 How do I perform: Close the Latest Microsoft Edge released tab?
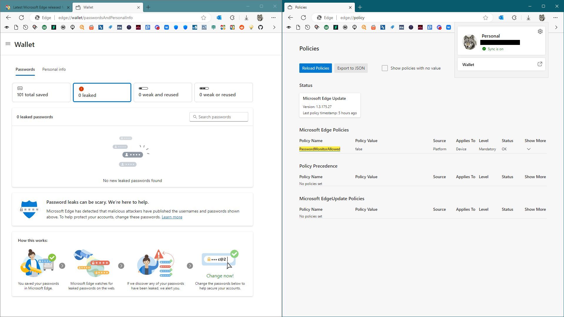tap(68, 7)
